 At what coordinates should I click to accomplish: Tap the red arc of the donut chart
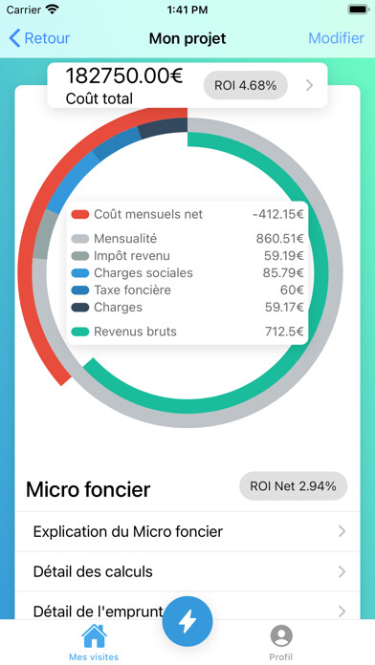[27, 271]
